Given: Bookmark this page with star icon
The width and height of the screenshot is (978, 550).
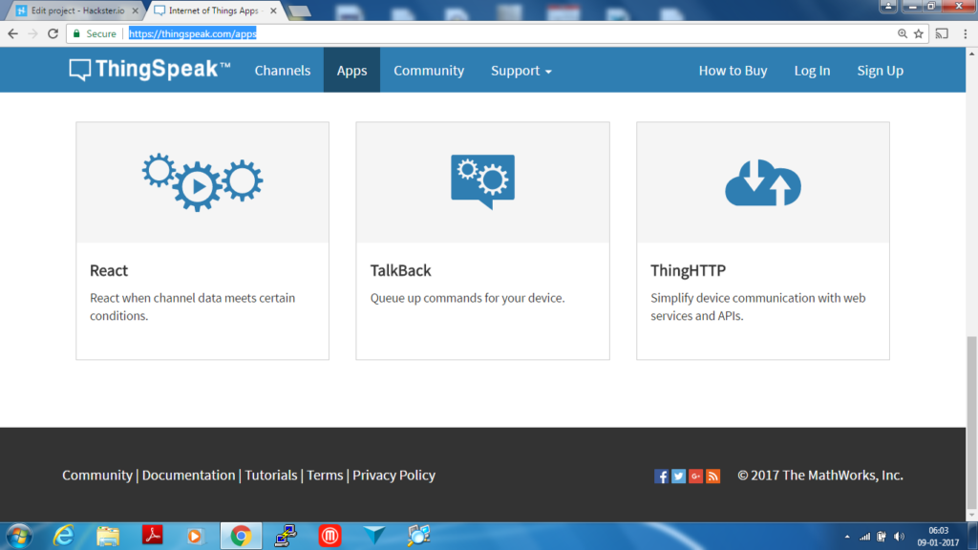Looking at the screenshot, I should [919, 33].
